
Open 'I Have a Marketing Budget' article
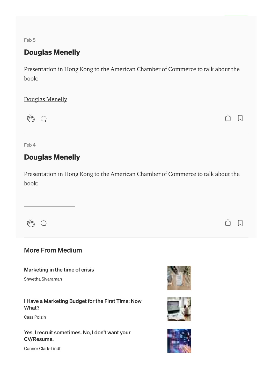click(x=83, y=304)
